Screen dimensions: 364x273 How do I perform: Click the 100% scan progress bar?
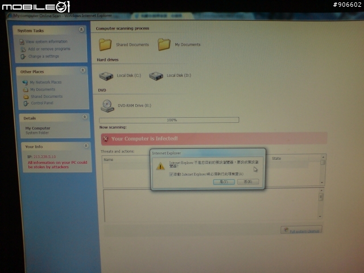point(169,120)
